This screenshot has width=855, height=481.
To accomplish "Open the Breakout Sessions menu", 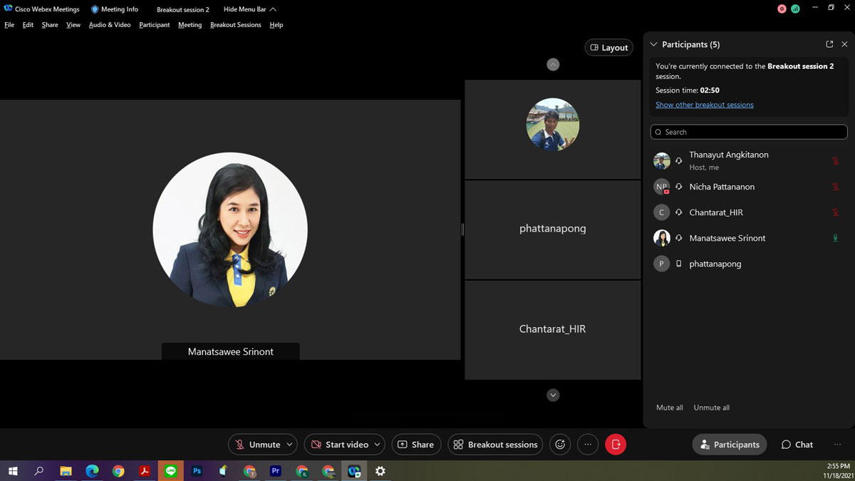I will [235, 25].
